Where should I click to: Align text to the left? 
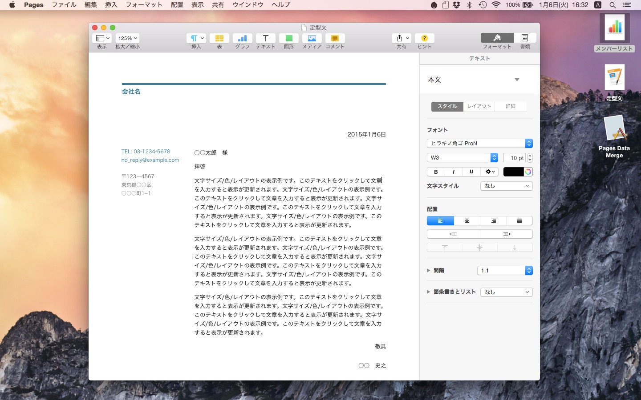point(440,220)
